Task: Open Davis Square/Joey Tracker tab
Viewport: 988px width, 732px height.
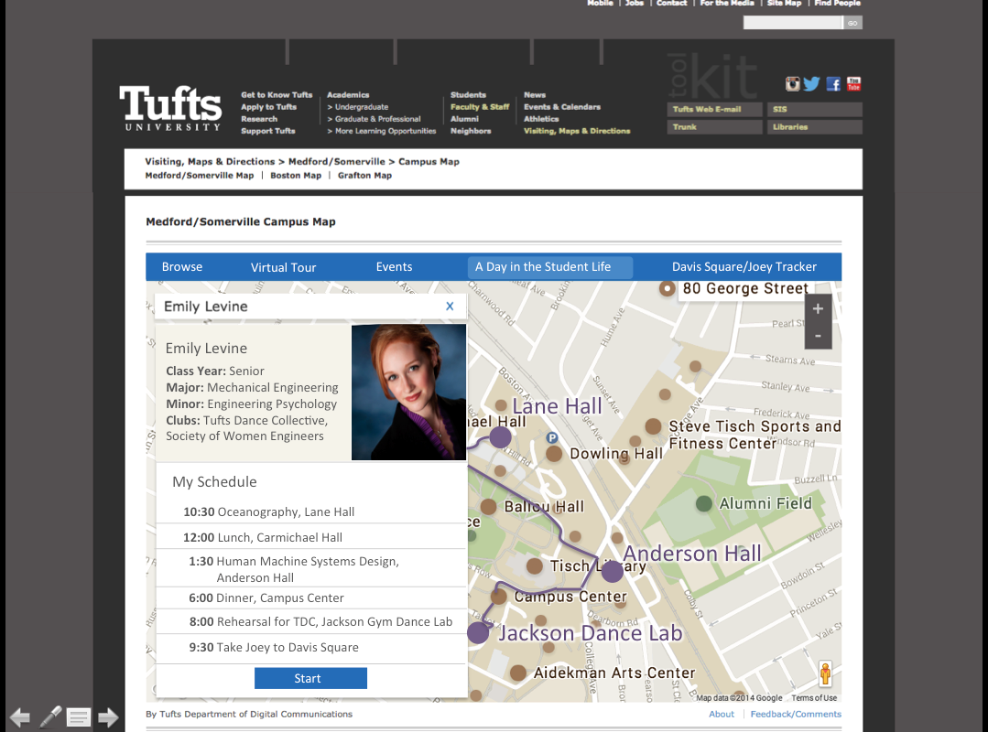Action: click(744, 267)
